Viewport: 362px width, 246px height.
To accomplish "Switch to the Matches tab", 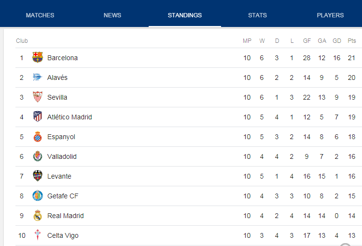I will pos(40,15).
